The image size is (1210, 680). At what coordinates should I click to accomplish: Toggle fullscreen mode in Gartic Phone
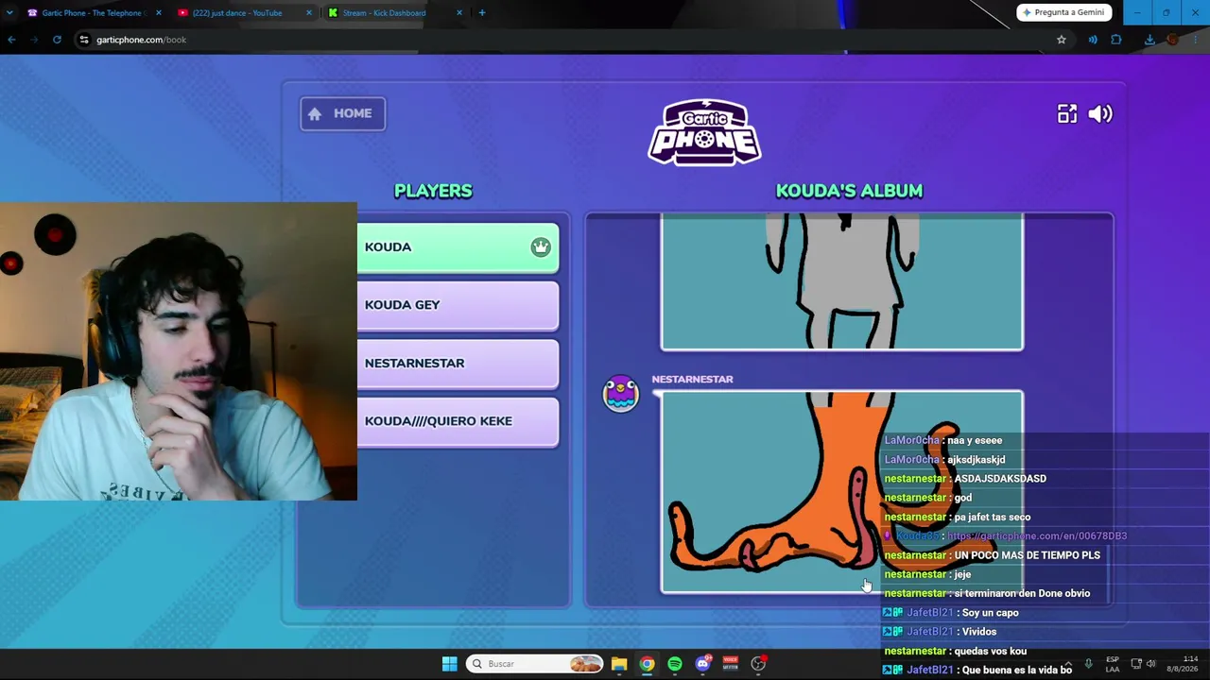1066,114
